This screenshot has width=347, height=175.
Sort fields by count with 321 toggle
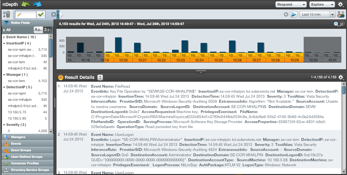[x=48, y=29]
